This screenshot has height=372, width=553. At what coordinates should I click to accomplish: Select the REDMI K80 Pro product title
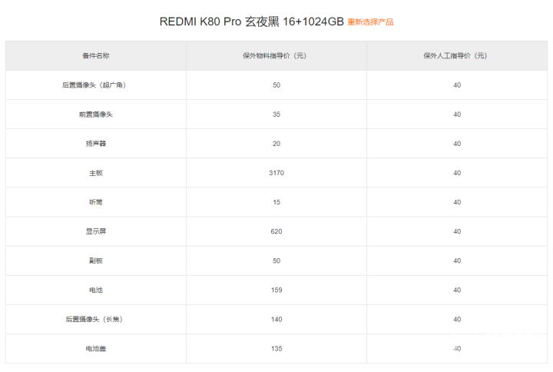(x=251, y=22)
